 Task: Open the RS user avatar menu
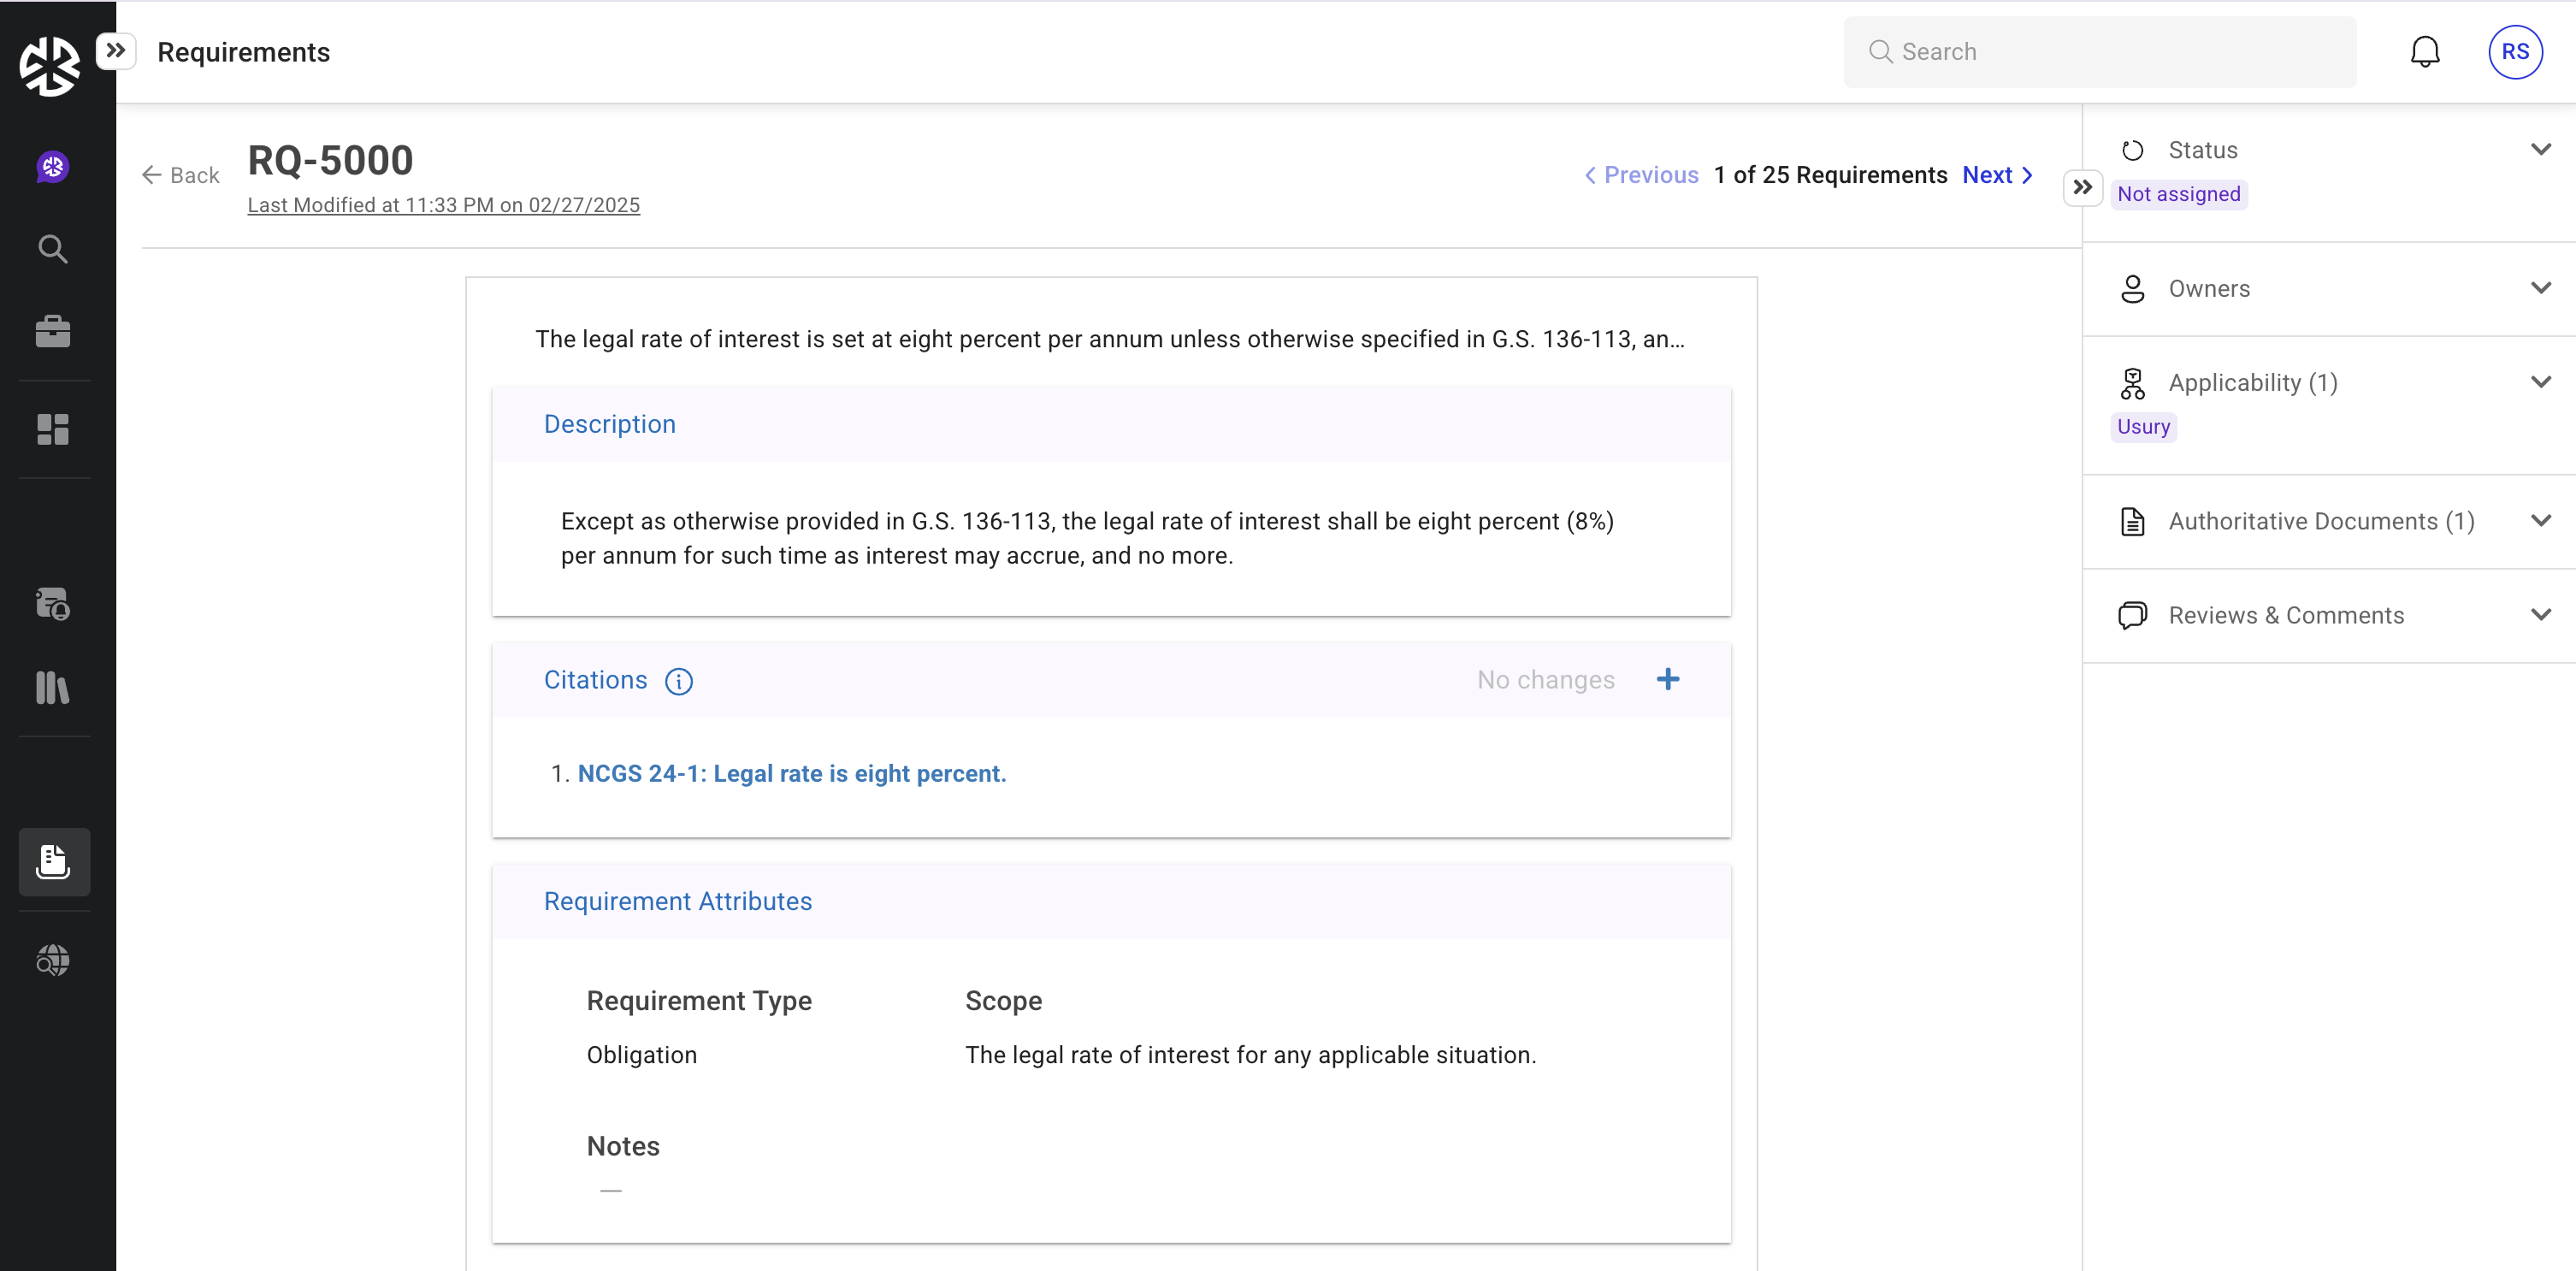point(2514,52)
